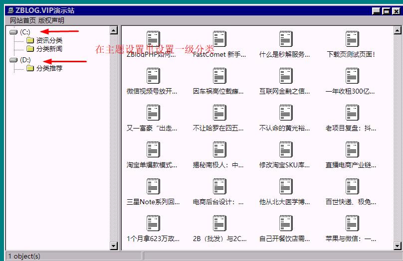Open the 什么是秒解服务... document icon
The image size is (403, 261).
[286, 39]
